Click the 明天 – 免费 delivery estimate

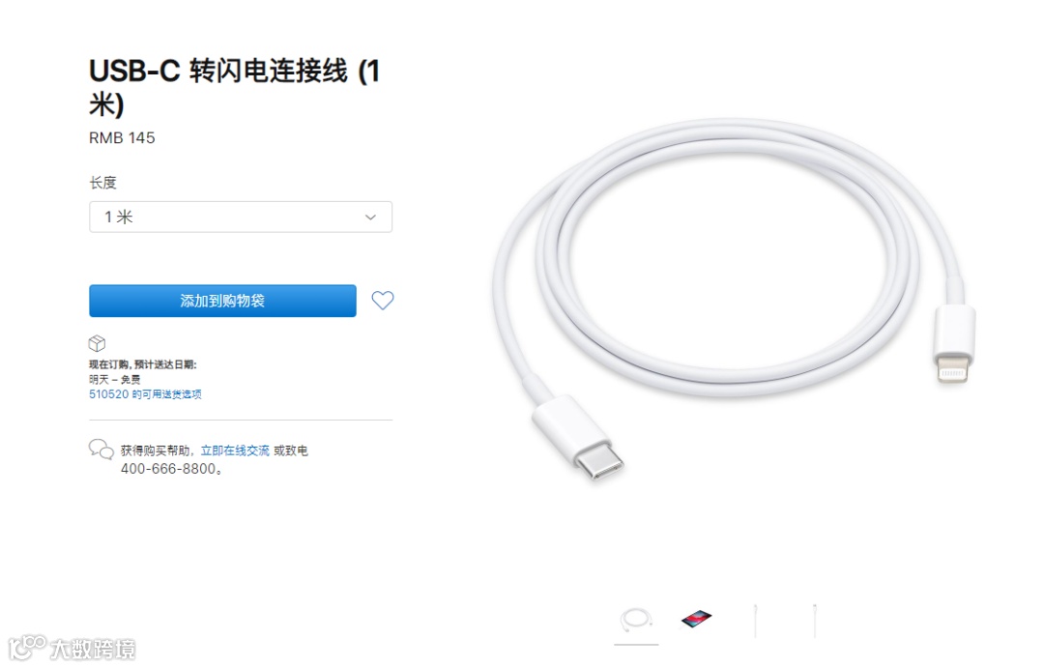[114, 380]
